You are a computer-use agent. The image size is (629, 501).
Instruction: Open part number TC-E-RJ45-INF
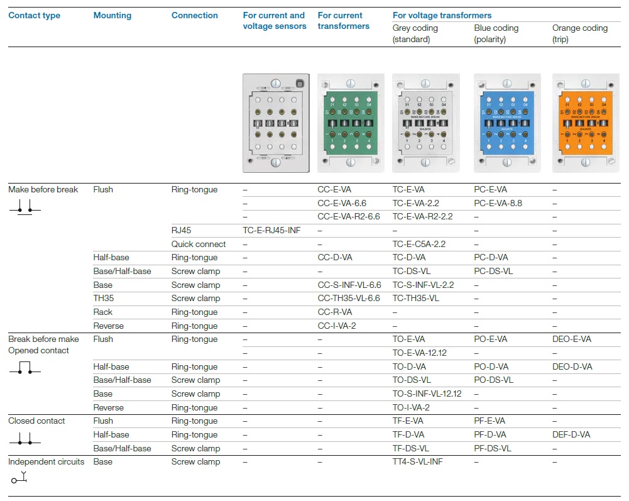point(271,231)
